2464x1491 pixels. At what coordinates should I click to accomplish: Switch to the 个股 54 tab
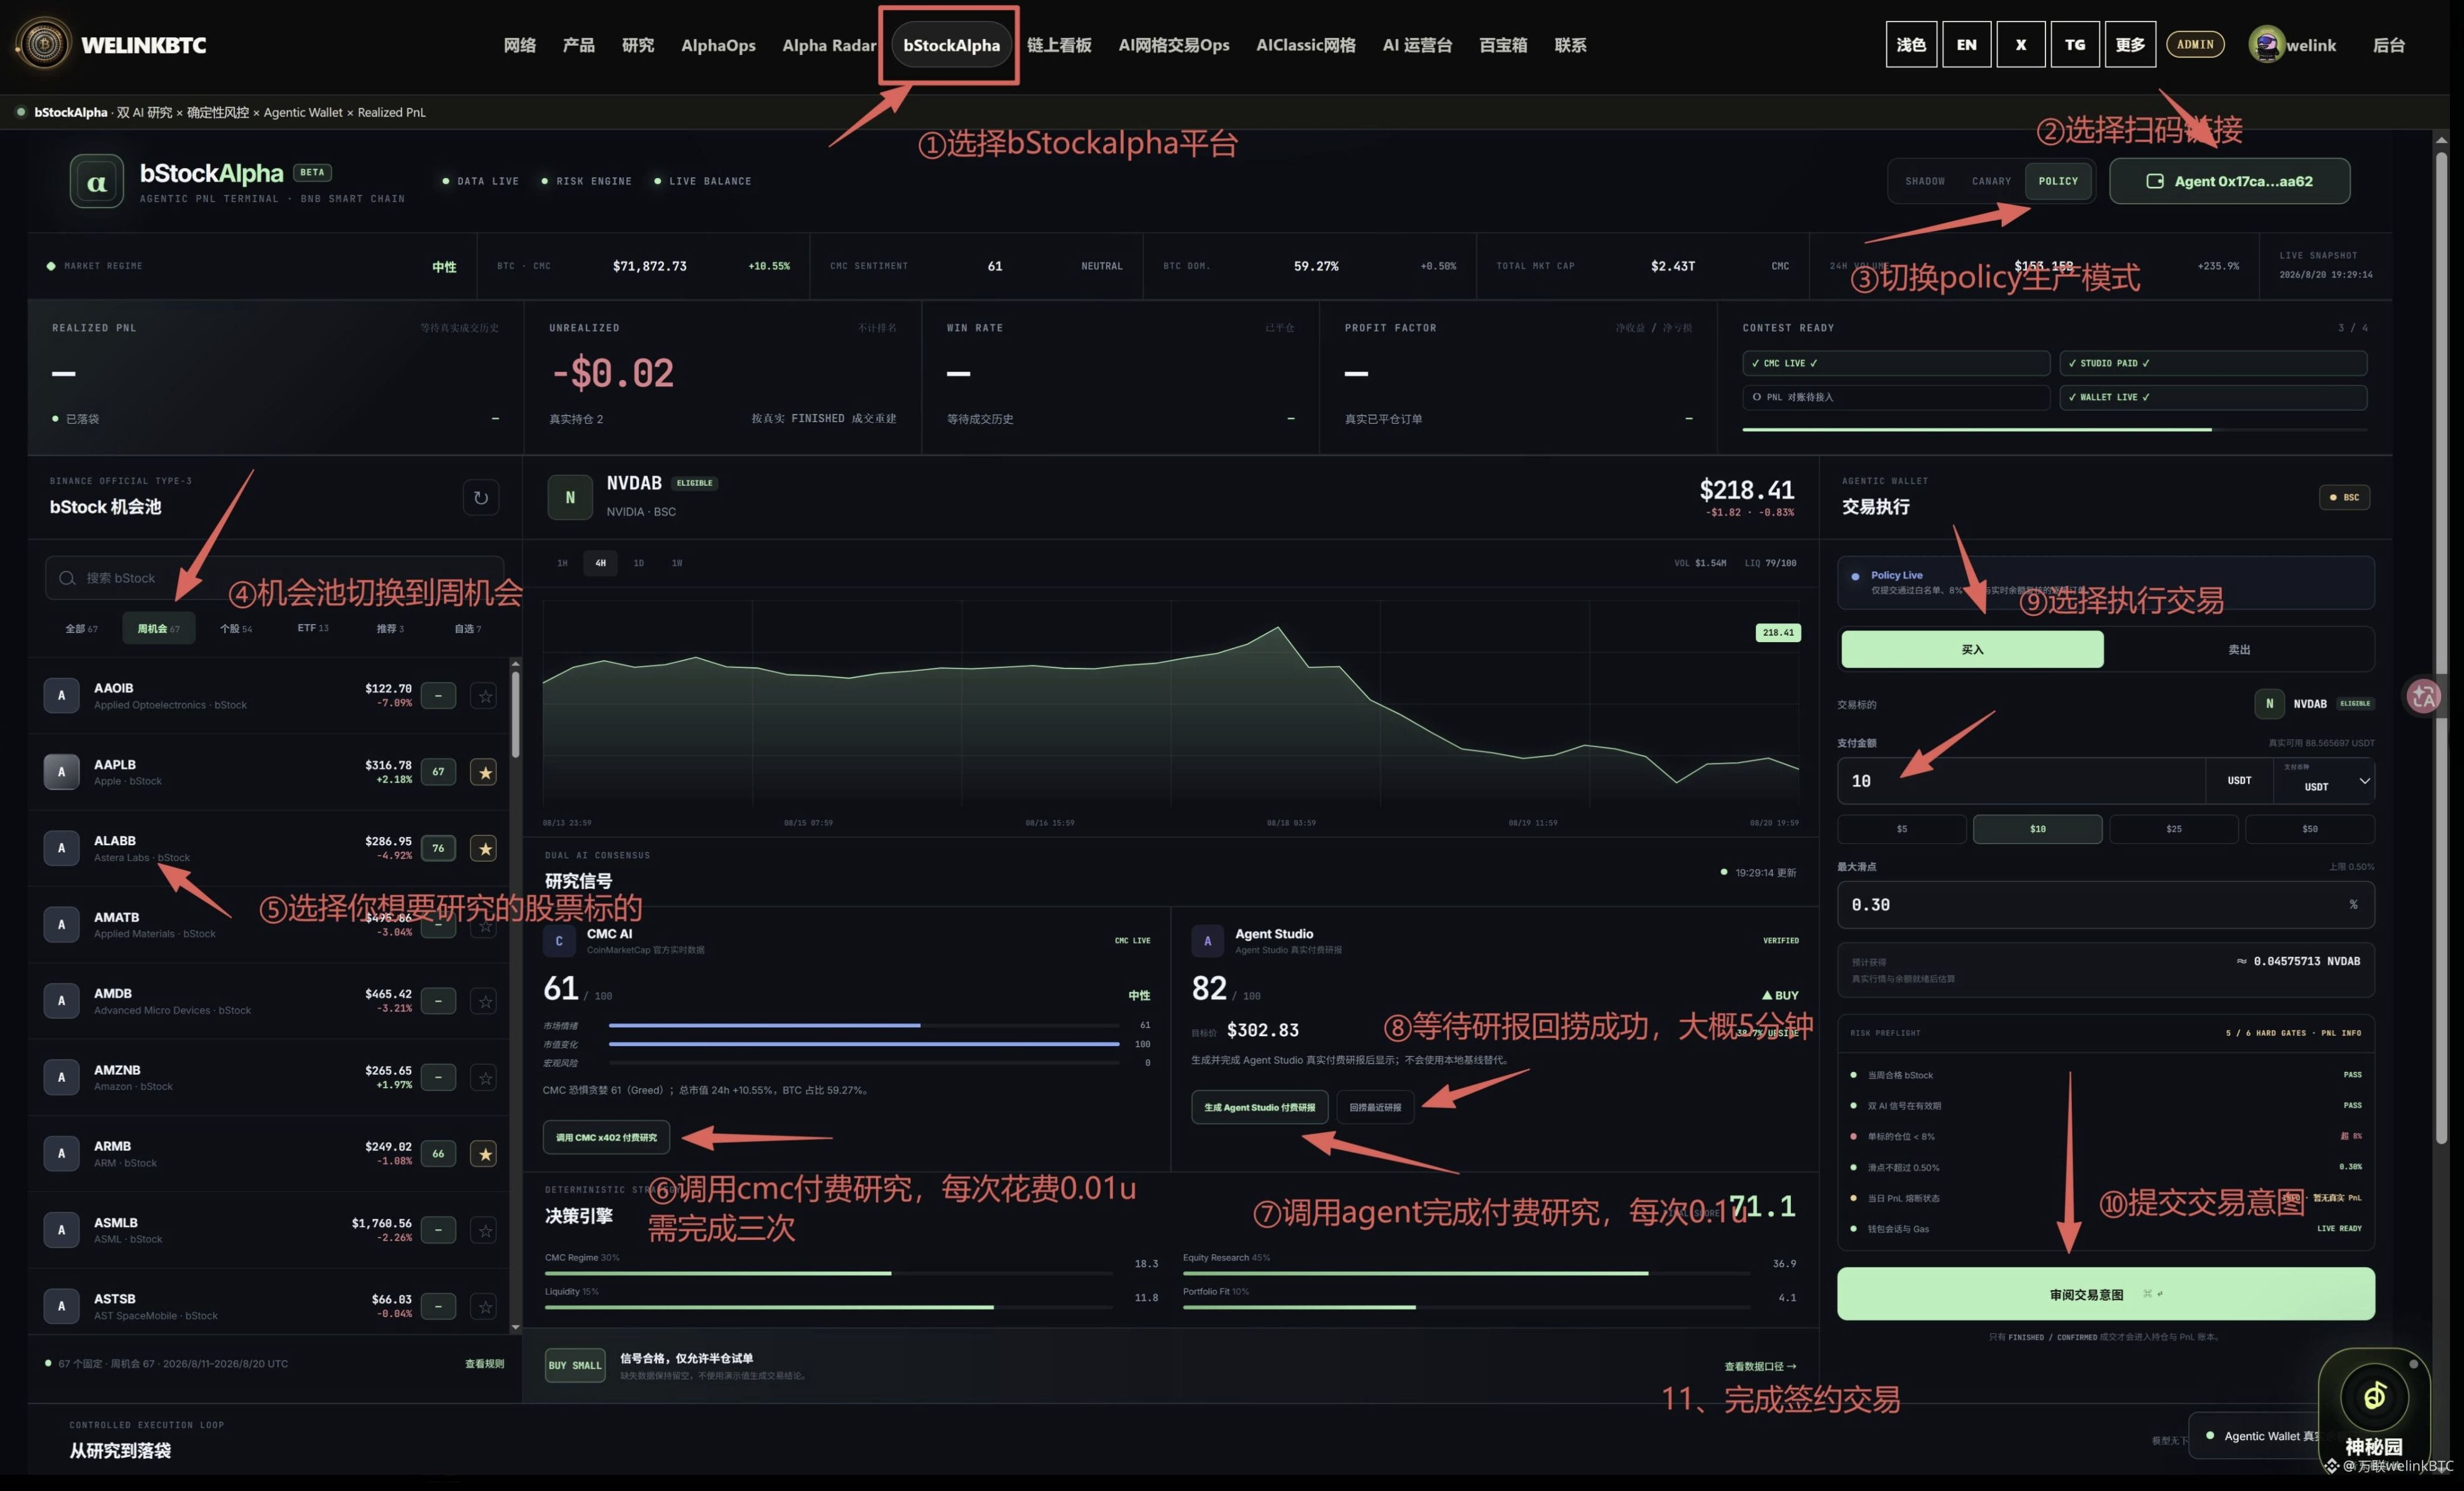(x=236, y=628)
